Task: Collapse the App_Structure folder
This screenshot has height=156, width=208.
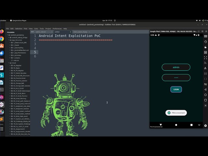Action: 9,40
